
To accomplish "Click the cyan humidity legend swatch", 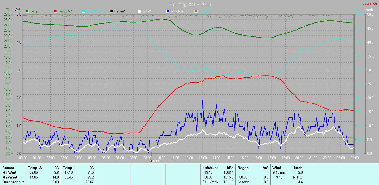I will click(83, 11).
